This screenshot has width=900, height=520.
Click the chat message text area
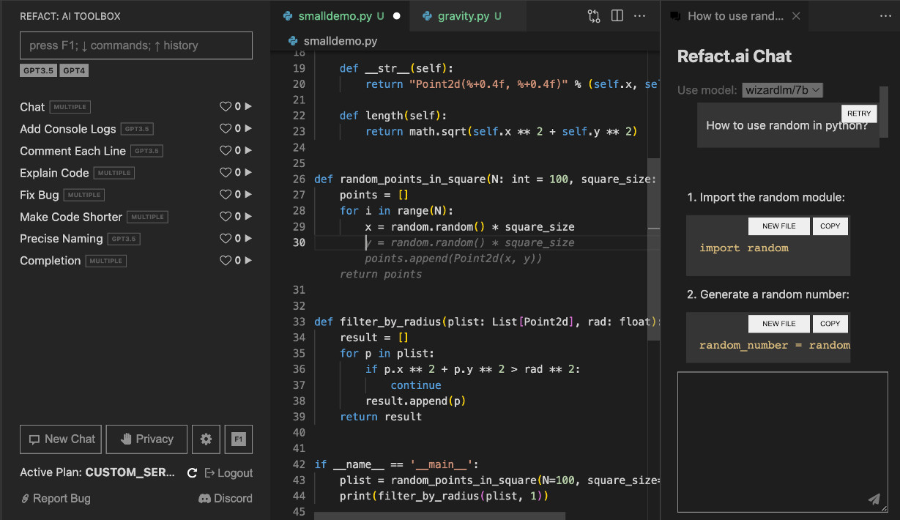[x=782, y=442]
